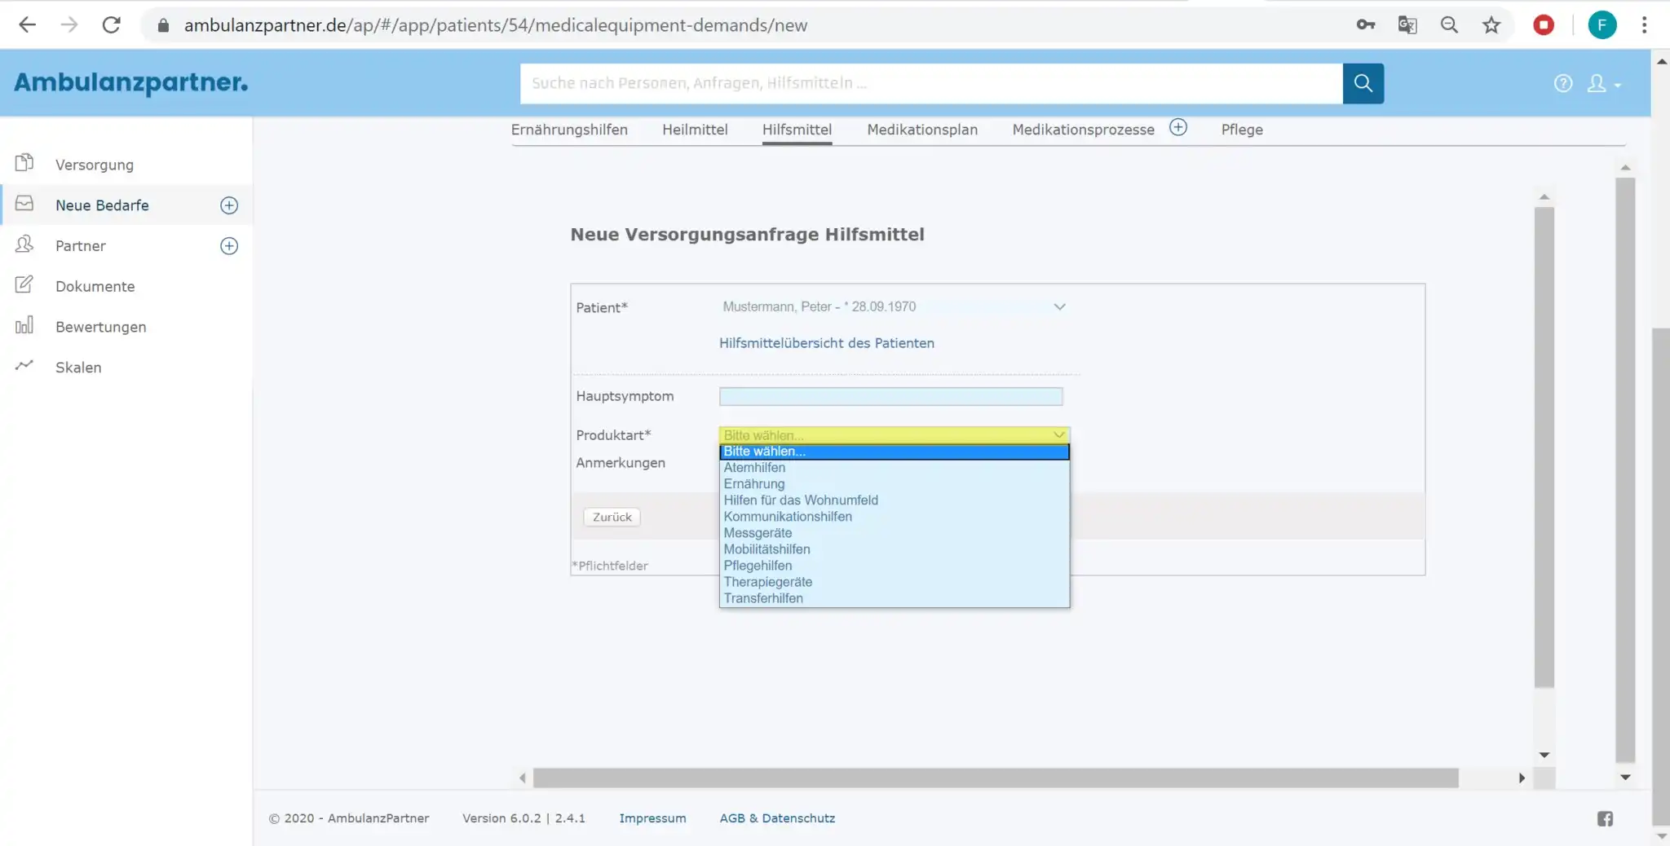Click horizontal scrollbar right arrow

pos(1522,778)
